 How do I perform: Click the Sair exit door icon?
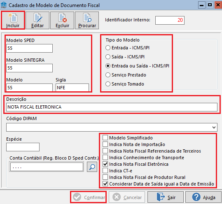coord(161,197)
